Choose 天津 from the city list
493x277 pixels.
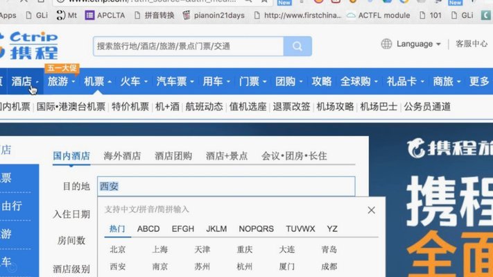[202, 250]
